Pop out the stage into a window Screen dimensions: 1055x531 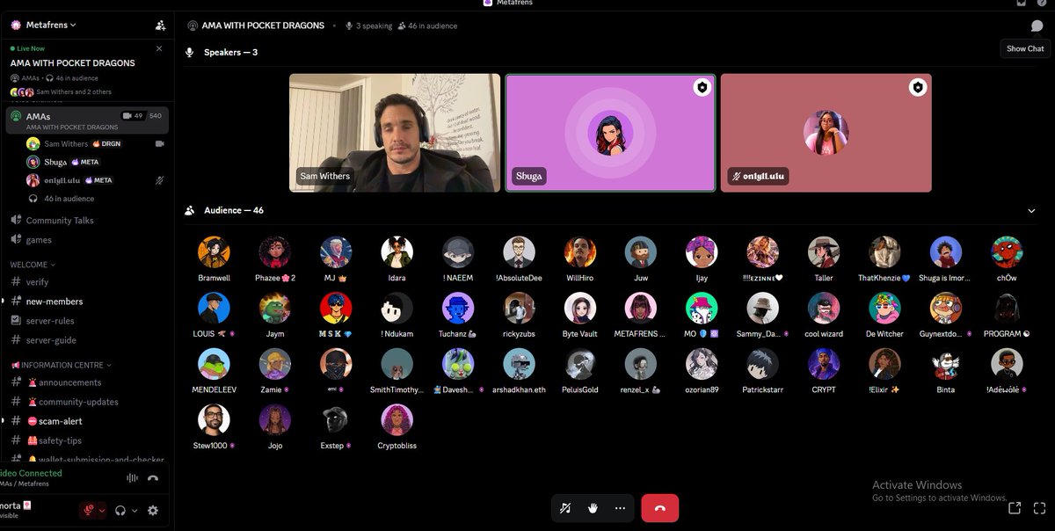(1014, 508)
